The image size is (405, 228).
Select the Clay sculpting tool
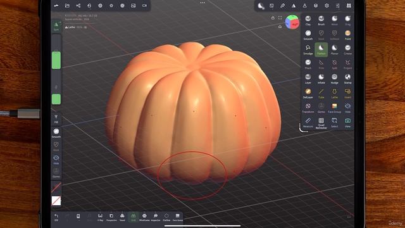[x=308, y=20]
